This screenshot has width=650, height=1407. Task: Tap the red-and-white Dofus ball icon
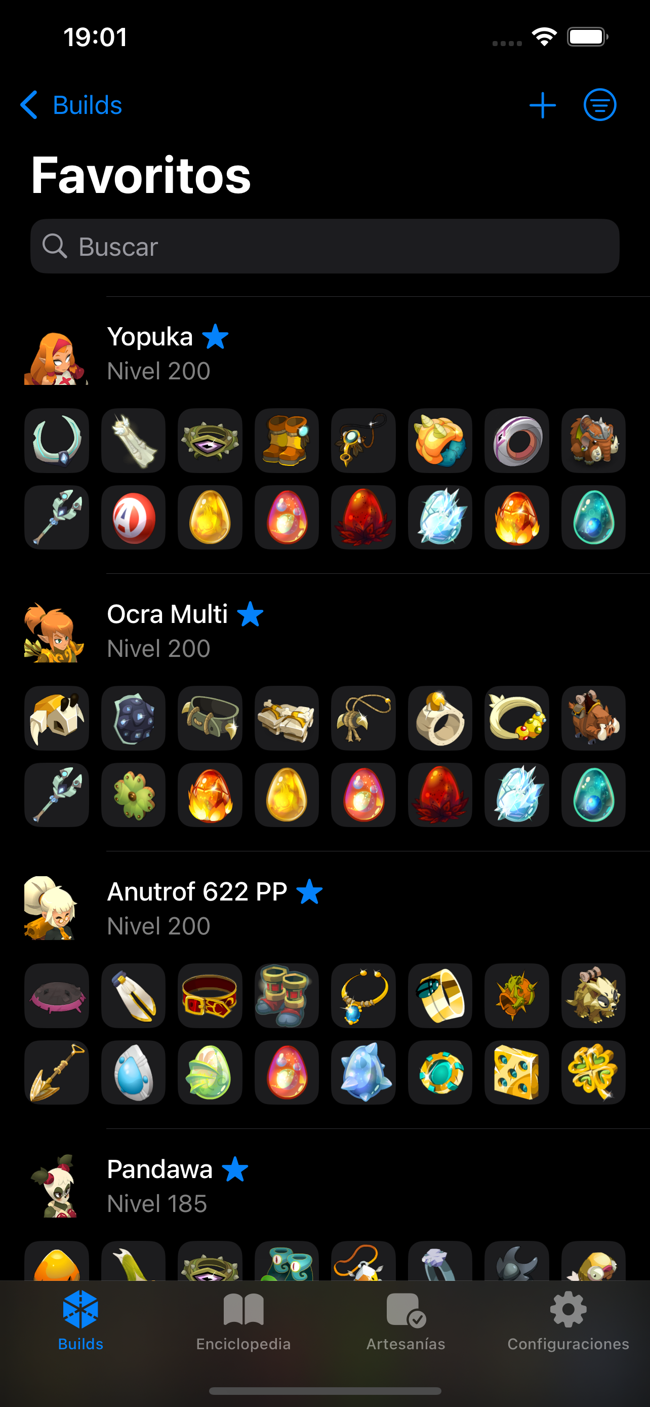coord(133,517)
